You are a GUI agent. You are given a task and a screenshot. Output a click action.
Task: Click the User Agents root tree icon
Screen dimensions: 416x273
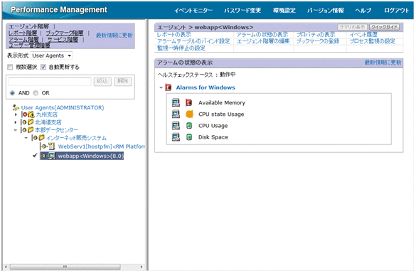16,107
